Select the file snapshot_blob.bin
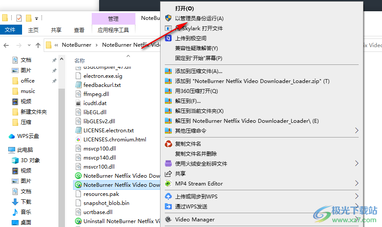This screenshot has width=382, height=227. [x=106, y=203]
